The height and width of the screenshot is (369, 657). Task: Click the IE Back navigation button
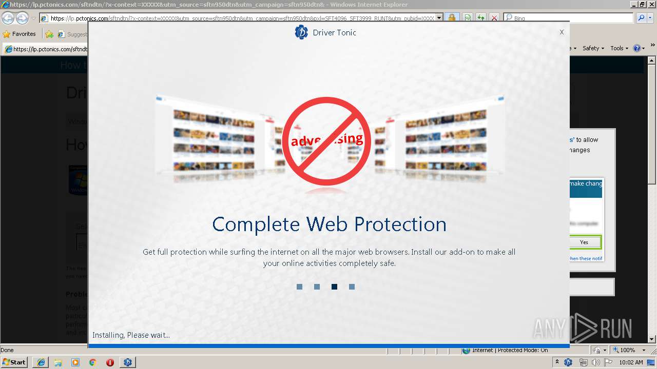tap(8, 18)
